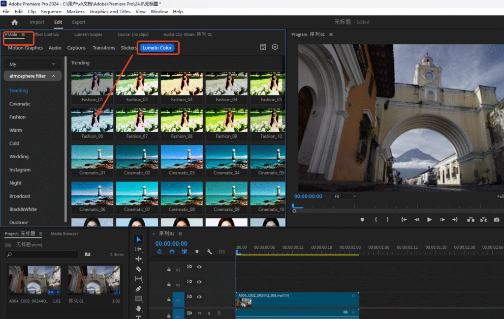Open the timeline display settings wrench
Image resolution: width=504 pixels, height=319 pixels.
(x=209, y=251)
